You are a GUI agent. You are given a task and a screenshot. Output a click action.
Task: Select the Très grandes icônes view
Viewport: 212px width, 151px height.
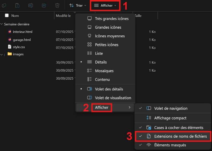(x=112, y=19)
